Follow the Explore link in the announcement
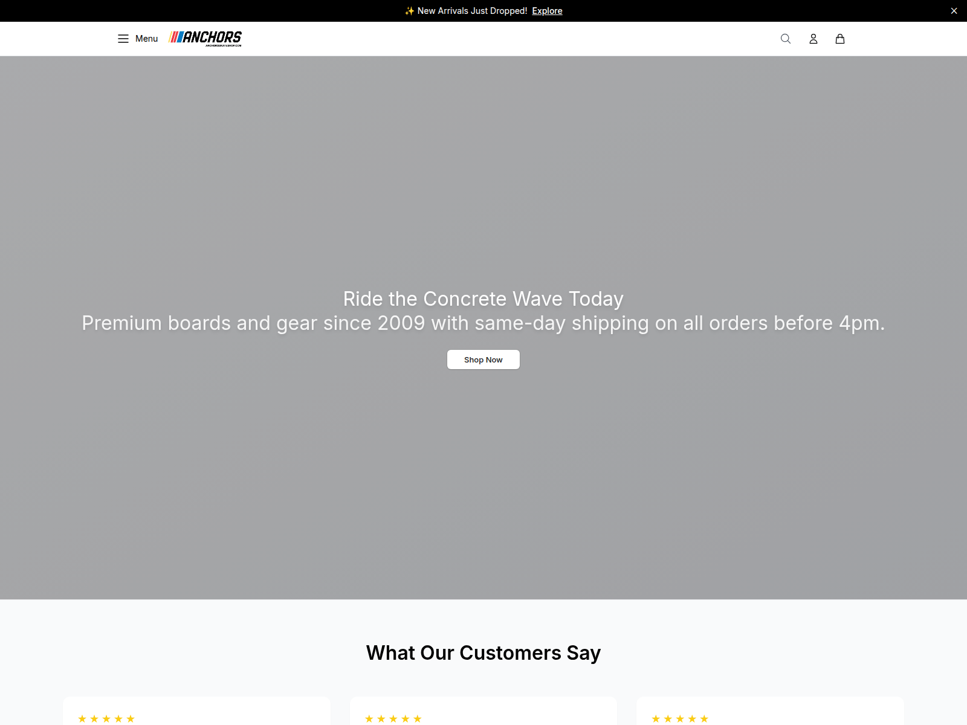This screenshot has height=725, width=967. point(547,11)
